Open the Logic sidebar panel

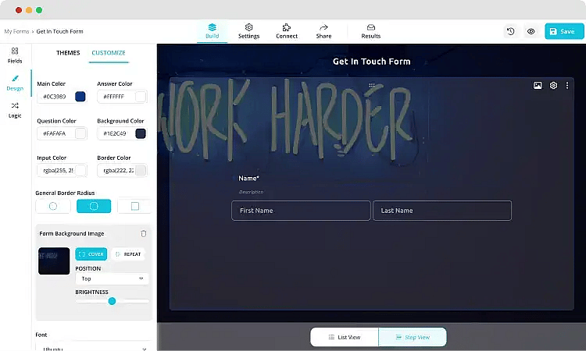pos(15,110)
